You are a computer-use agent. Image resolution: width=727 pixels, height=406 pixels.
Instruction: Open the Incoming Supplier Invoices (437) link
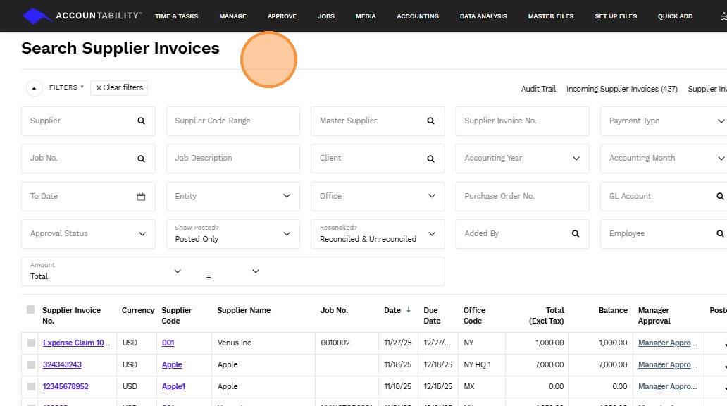[x=621, y=89]
